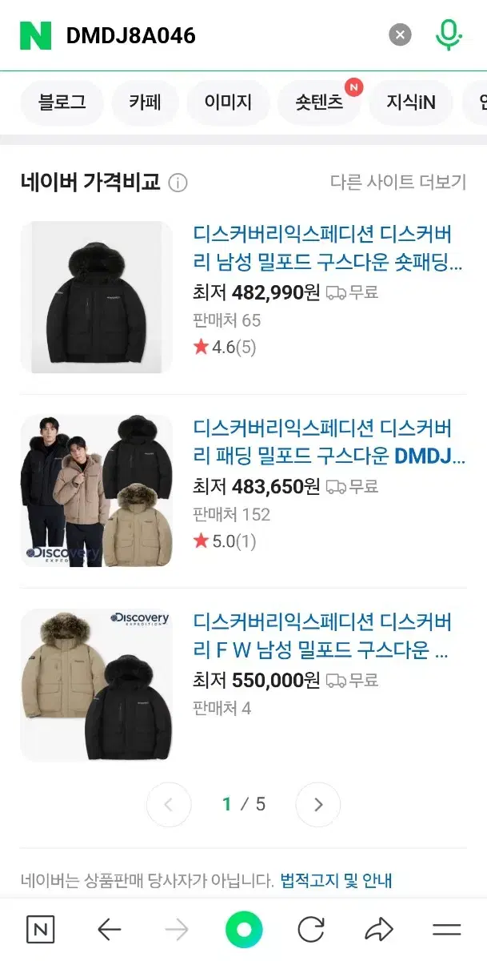Select the 블로그 tab
Image resolution: width=487 pixels, height=961 pixels.
62,103
